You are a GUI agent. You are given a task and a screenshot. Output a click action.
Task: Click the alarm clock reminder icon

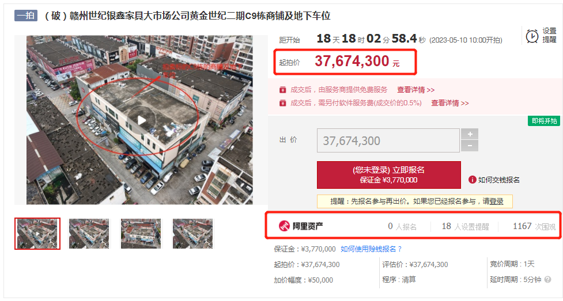[532, 36]
